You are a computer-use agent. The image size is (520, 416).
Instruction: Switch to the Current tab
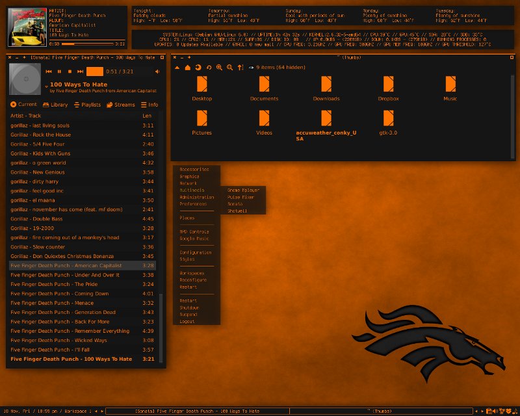(x=23, y=105)
